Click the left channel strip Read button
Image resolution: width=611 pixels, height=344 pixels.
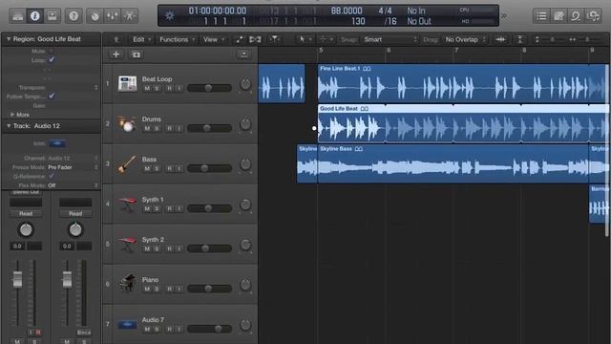[x=26, y=214]
